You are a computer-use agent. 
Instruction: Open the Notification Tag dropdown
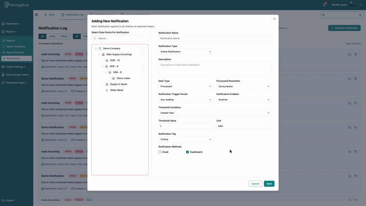click(x=186, y=139)
